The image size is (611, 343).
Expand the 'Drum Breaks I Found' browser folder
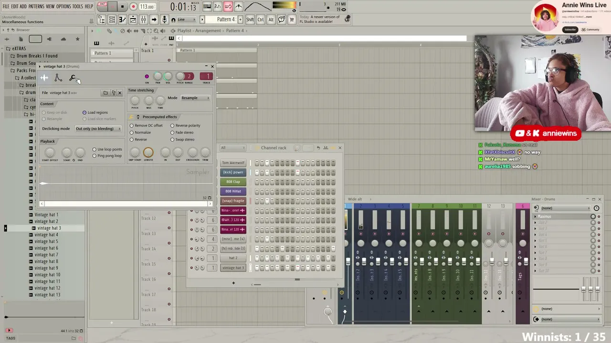click(x=37, y=56)
